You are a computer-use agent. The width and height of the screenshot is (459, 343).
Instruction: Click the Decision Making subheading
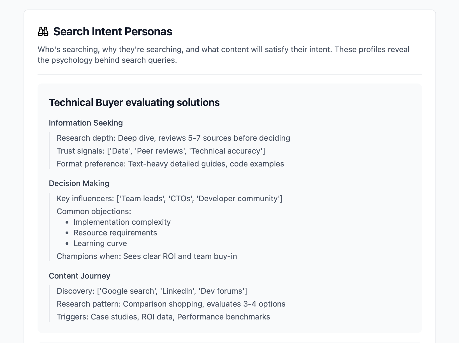click(x=79, y=183)
